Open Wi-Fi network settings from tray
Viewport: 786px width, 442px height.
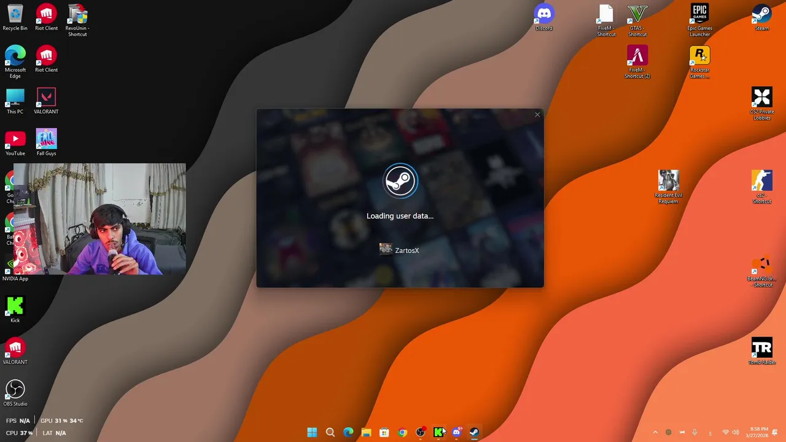pos(725,432)
